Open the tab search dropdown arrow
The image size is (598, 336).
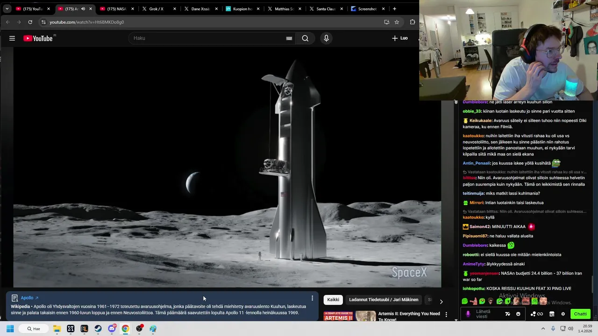(7, 9)
